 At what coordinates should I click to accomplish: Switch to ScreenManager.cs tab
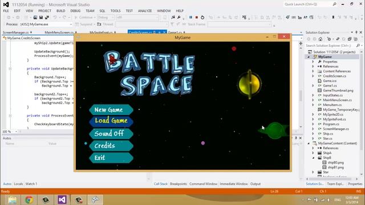pos(15,32)
